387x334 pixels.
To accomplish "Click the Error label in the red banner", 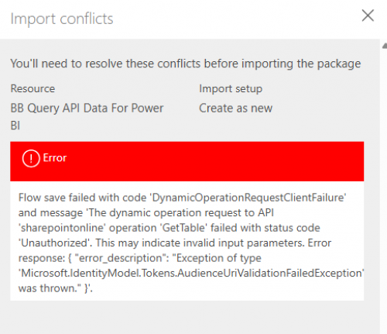I will [x=55, y=158].
